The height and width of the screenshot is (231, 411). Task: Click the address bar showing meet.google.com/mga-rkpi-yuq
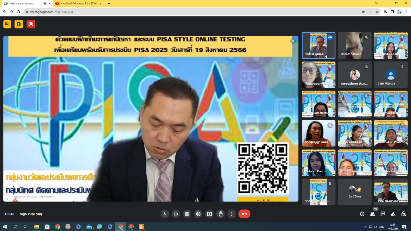click(202, 12)
